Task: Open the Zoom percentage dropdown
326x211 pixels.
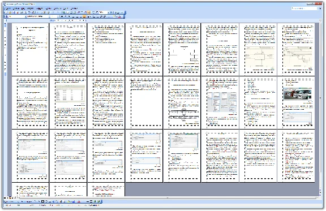Action: coord(108,12)
